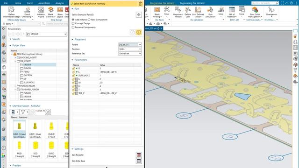Open User Defined Motion
Image resolution: width=299 pixels, height=168 pixels.
(x=198, y=10)
